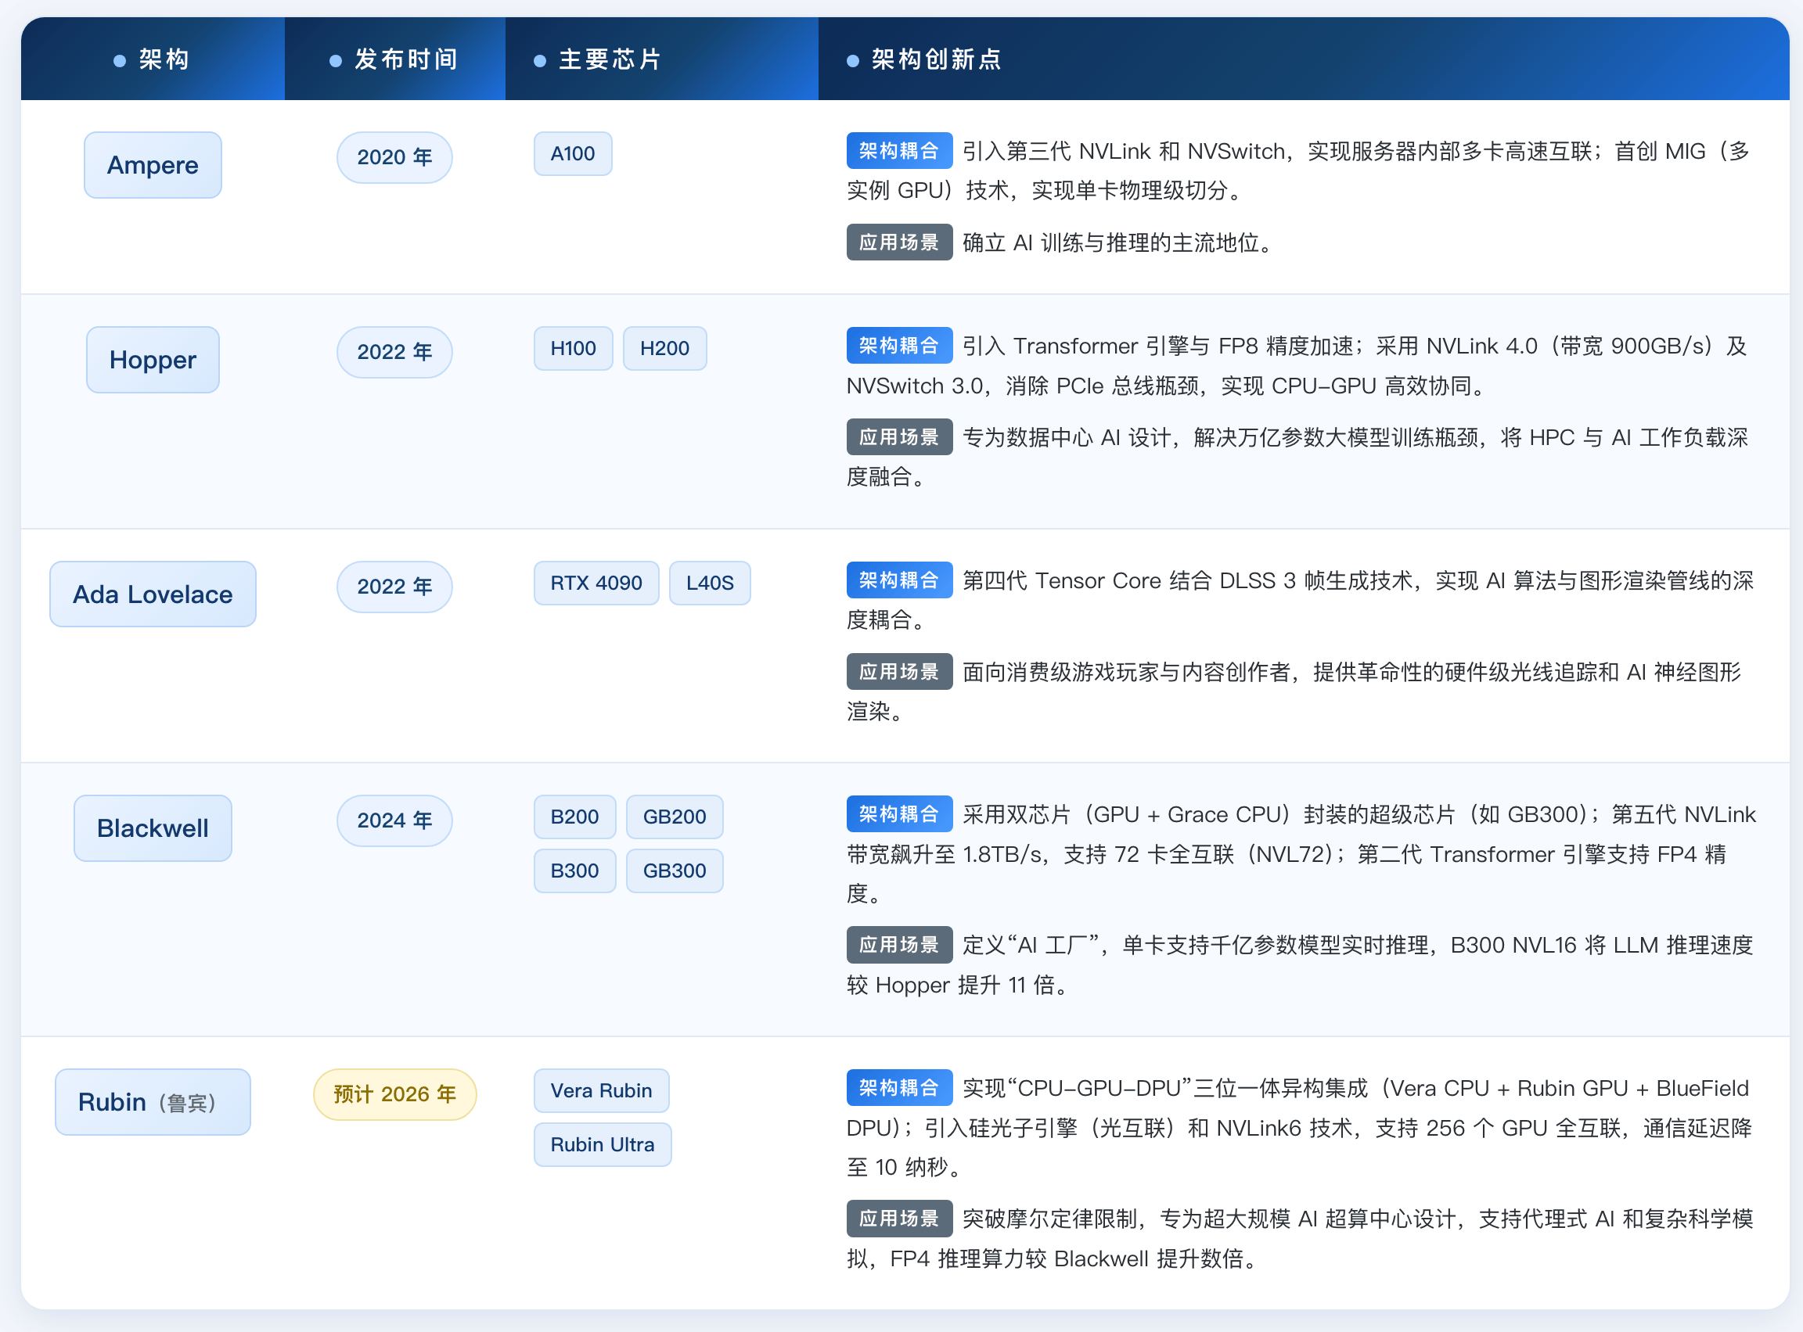Image resolution: width=1803 pixels, height=1332 pixels.
Task: Click the RTX 4090 chip tag
Action: pos(596,582)
